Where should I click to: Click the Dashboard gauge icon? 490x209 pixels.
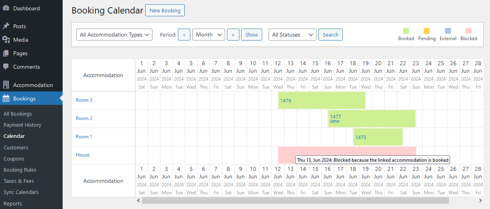6,8
